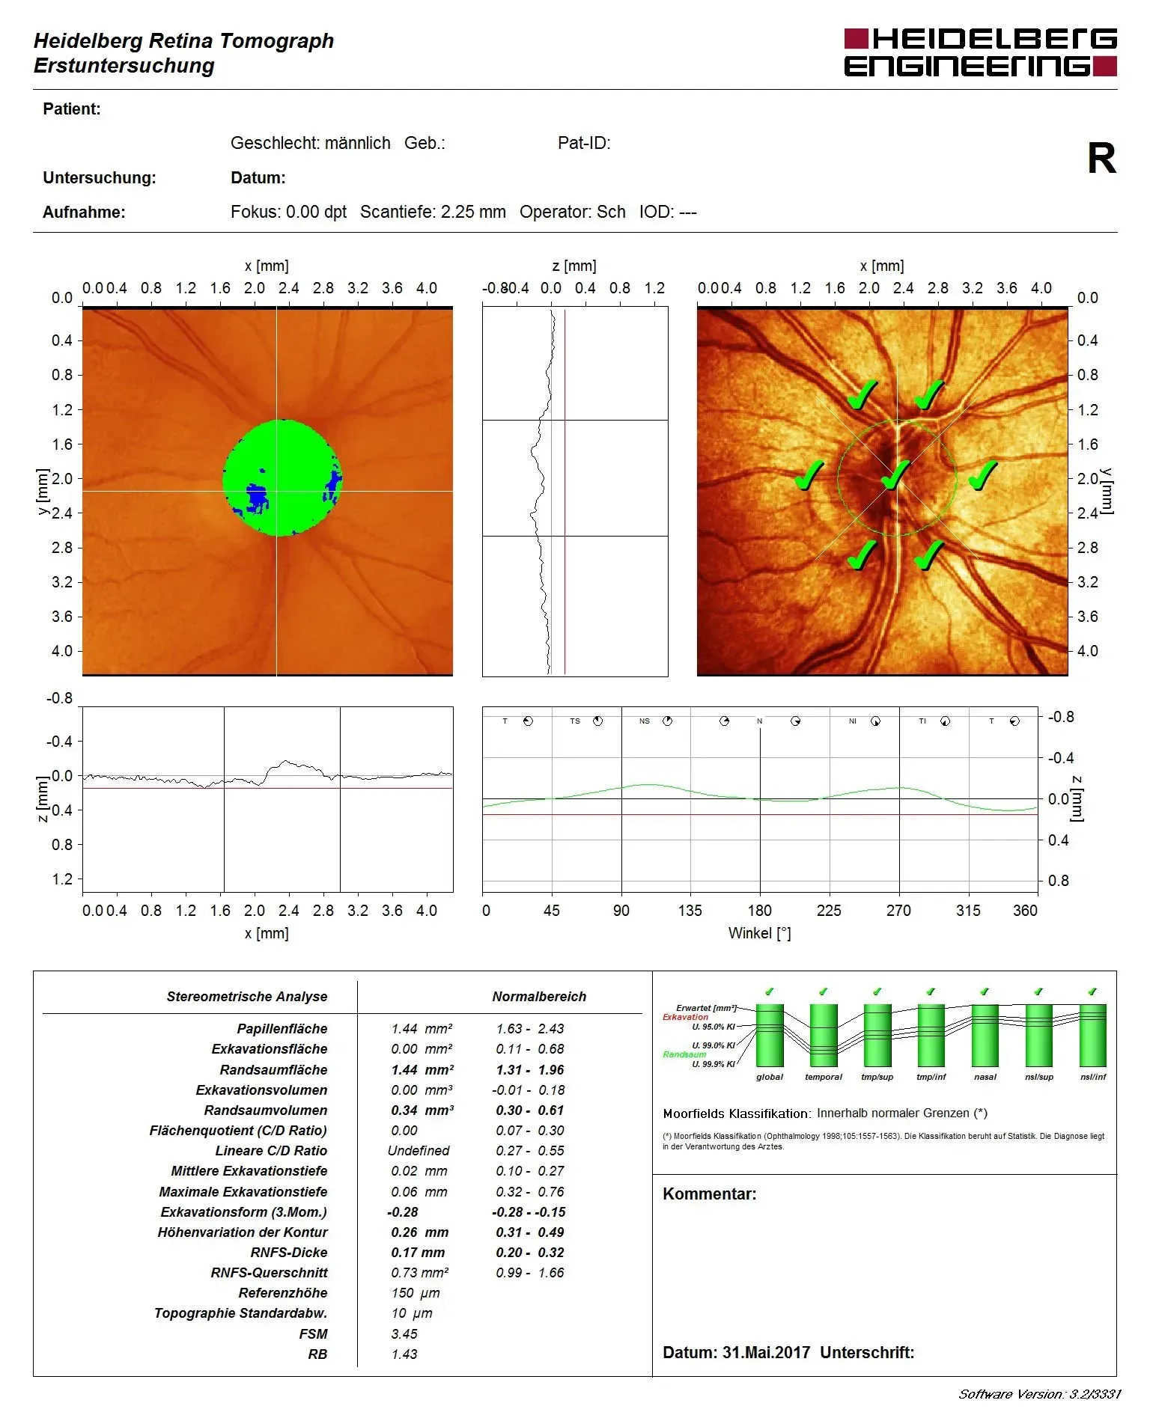The height and width of the screenshot is (1427, 1150).
Task: Click the checkmark above the global bar
Action: [x=769, y=991]
